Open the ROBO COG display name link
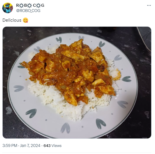The image size is (155, 154). pyautogui.click(x=30, y=6)
